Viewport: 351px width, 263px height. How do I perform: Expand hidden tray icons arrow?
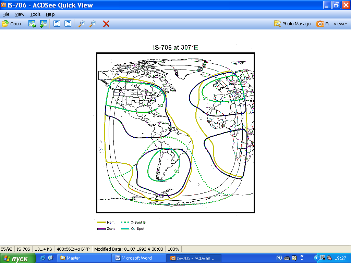pos(316,258)
